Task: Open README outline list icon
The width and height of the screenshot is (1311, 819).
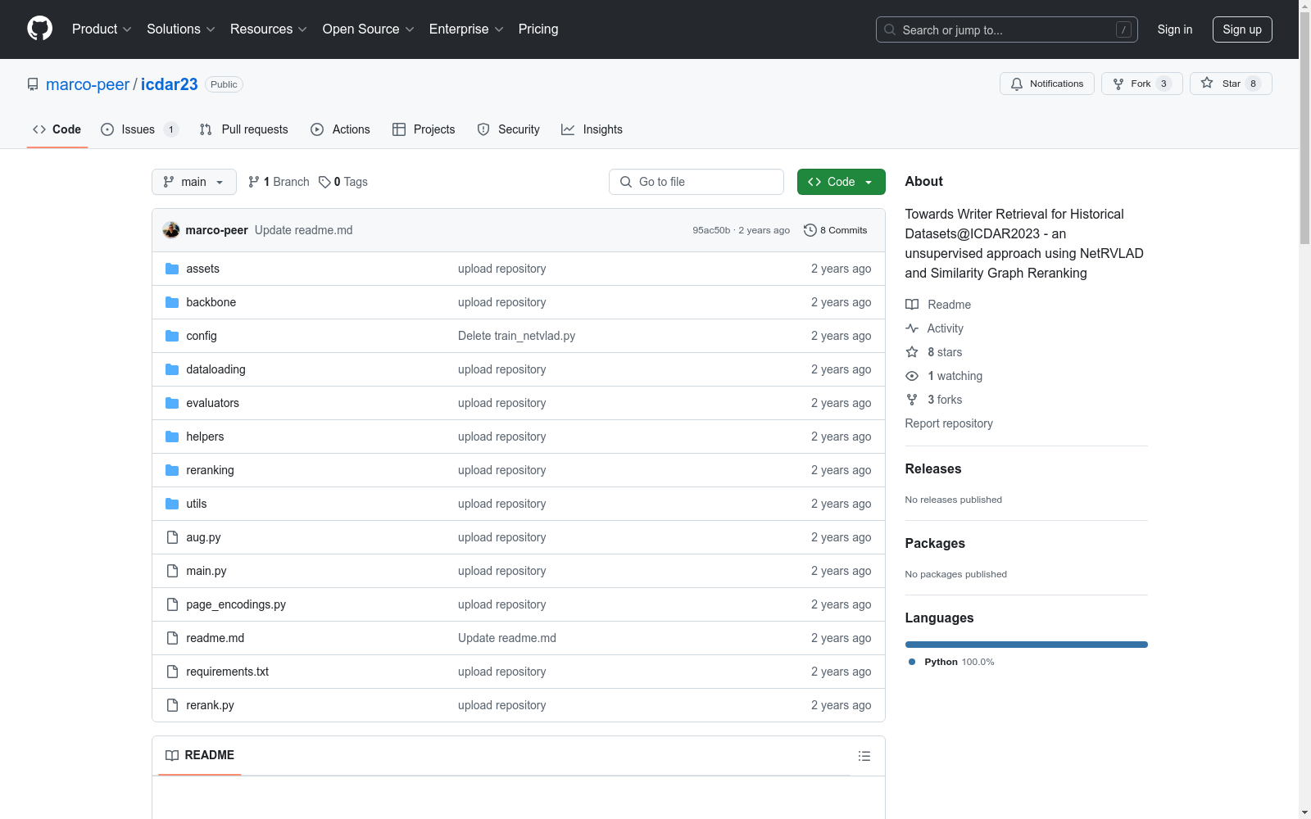Action: (x=864, y=756)
